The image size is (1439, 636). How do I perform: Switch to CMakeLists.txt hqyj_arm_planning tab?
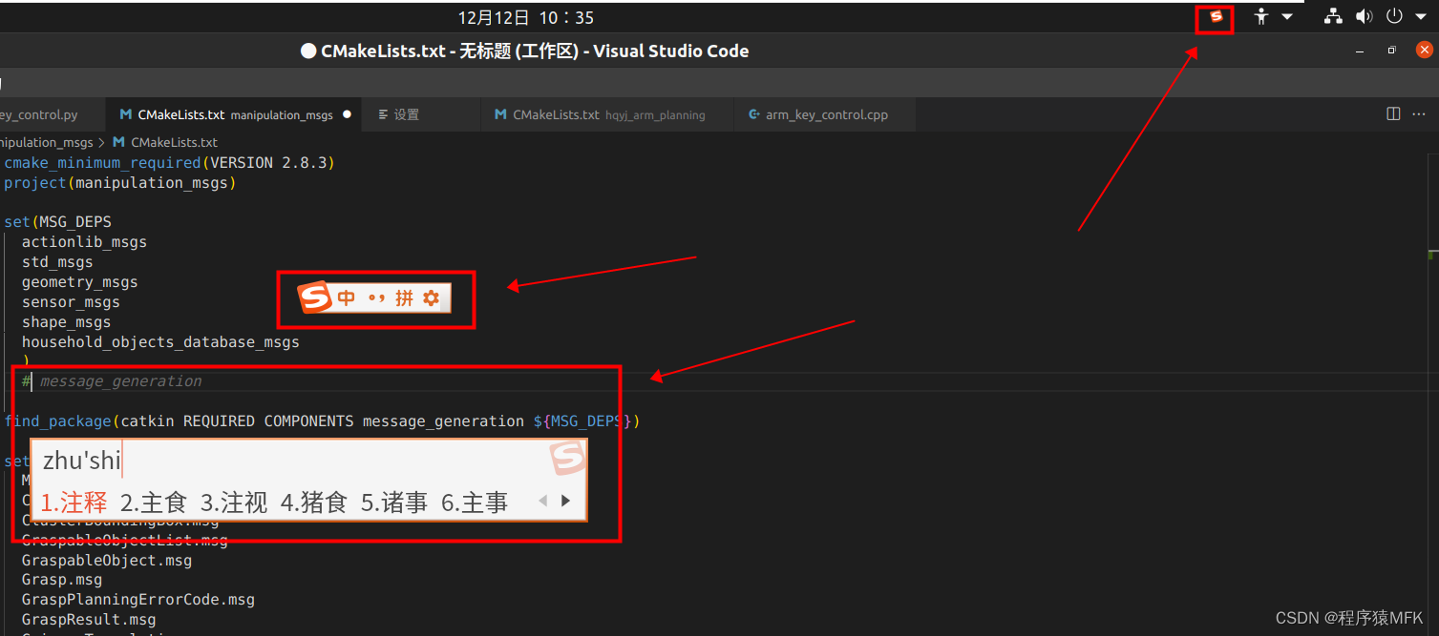pos(608,114)
